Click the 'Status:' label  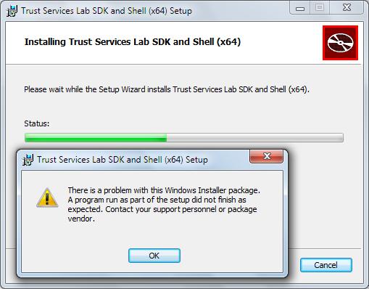click(37, 123)
